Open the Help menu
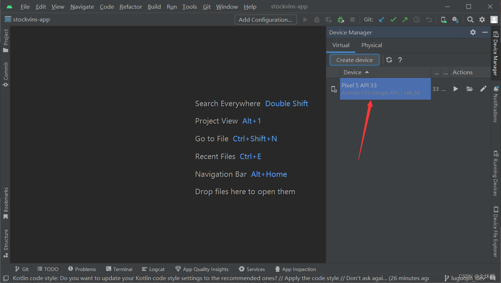This screenshot has height=283, width=501. (x=250, y=7)
